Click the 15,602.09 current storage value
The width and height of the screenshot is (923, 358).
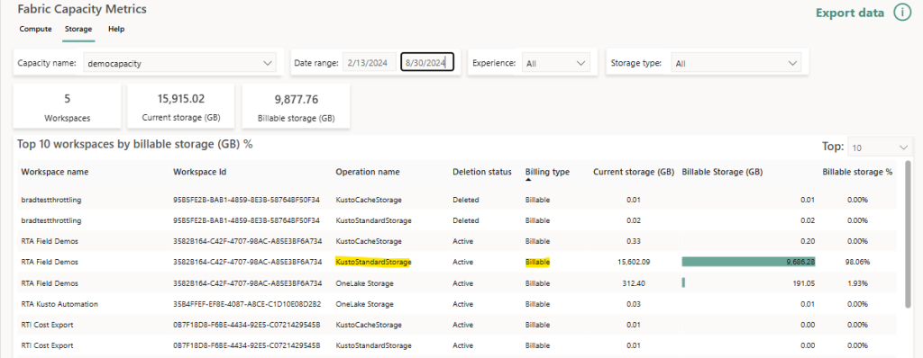[x=633, y=262]
